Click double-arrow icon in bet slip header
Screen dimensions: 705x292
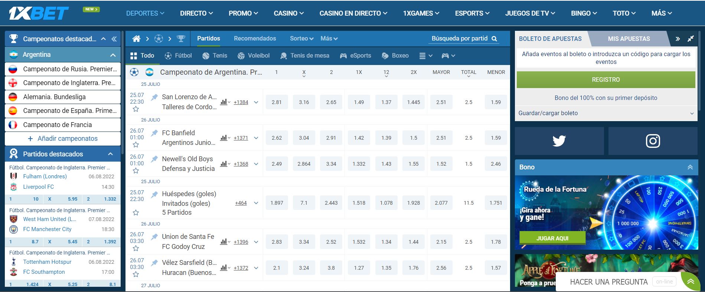point(678,39)
